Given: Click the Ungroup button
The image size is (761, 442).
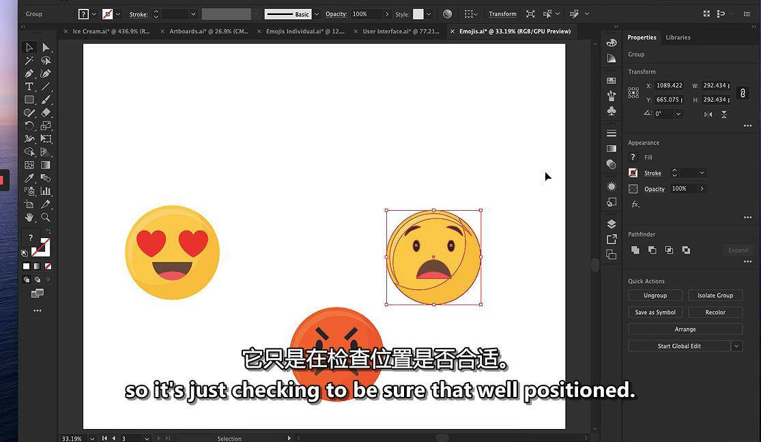Looking at the screenshot, I should click(x=655, y=295).
